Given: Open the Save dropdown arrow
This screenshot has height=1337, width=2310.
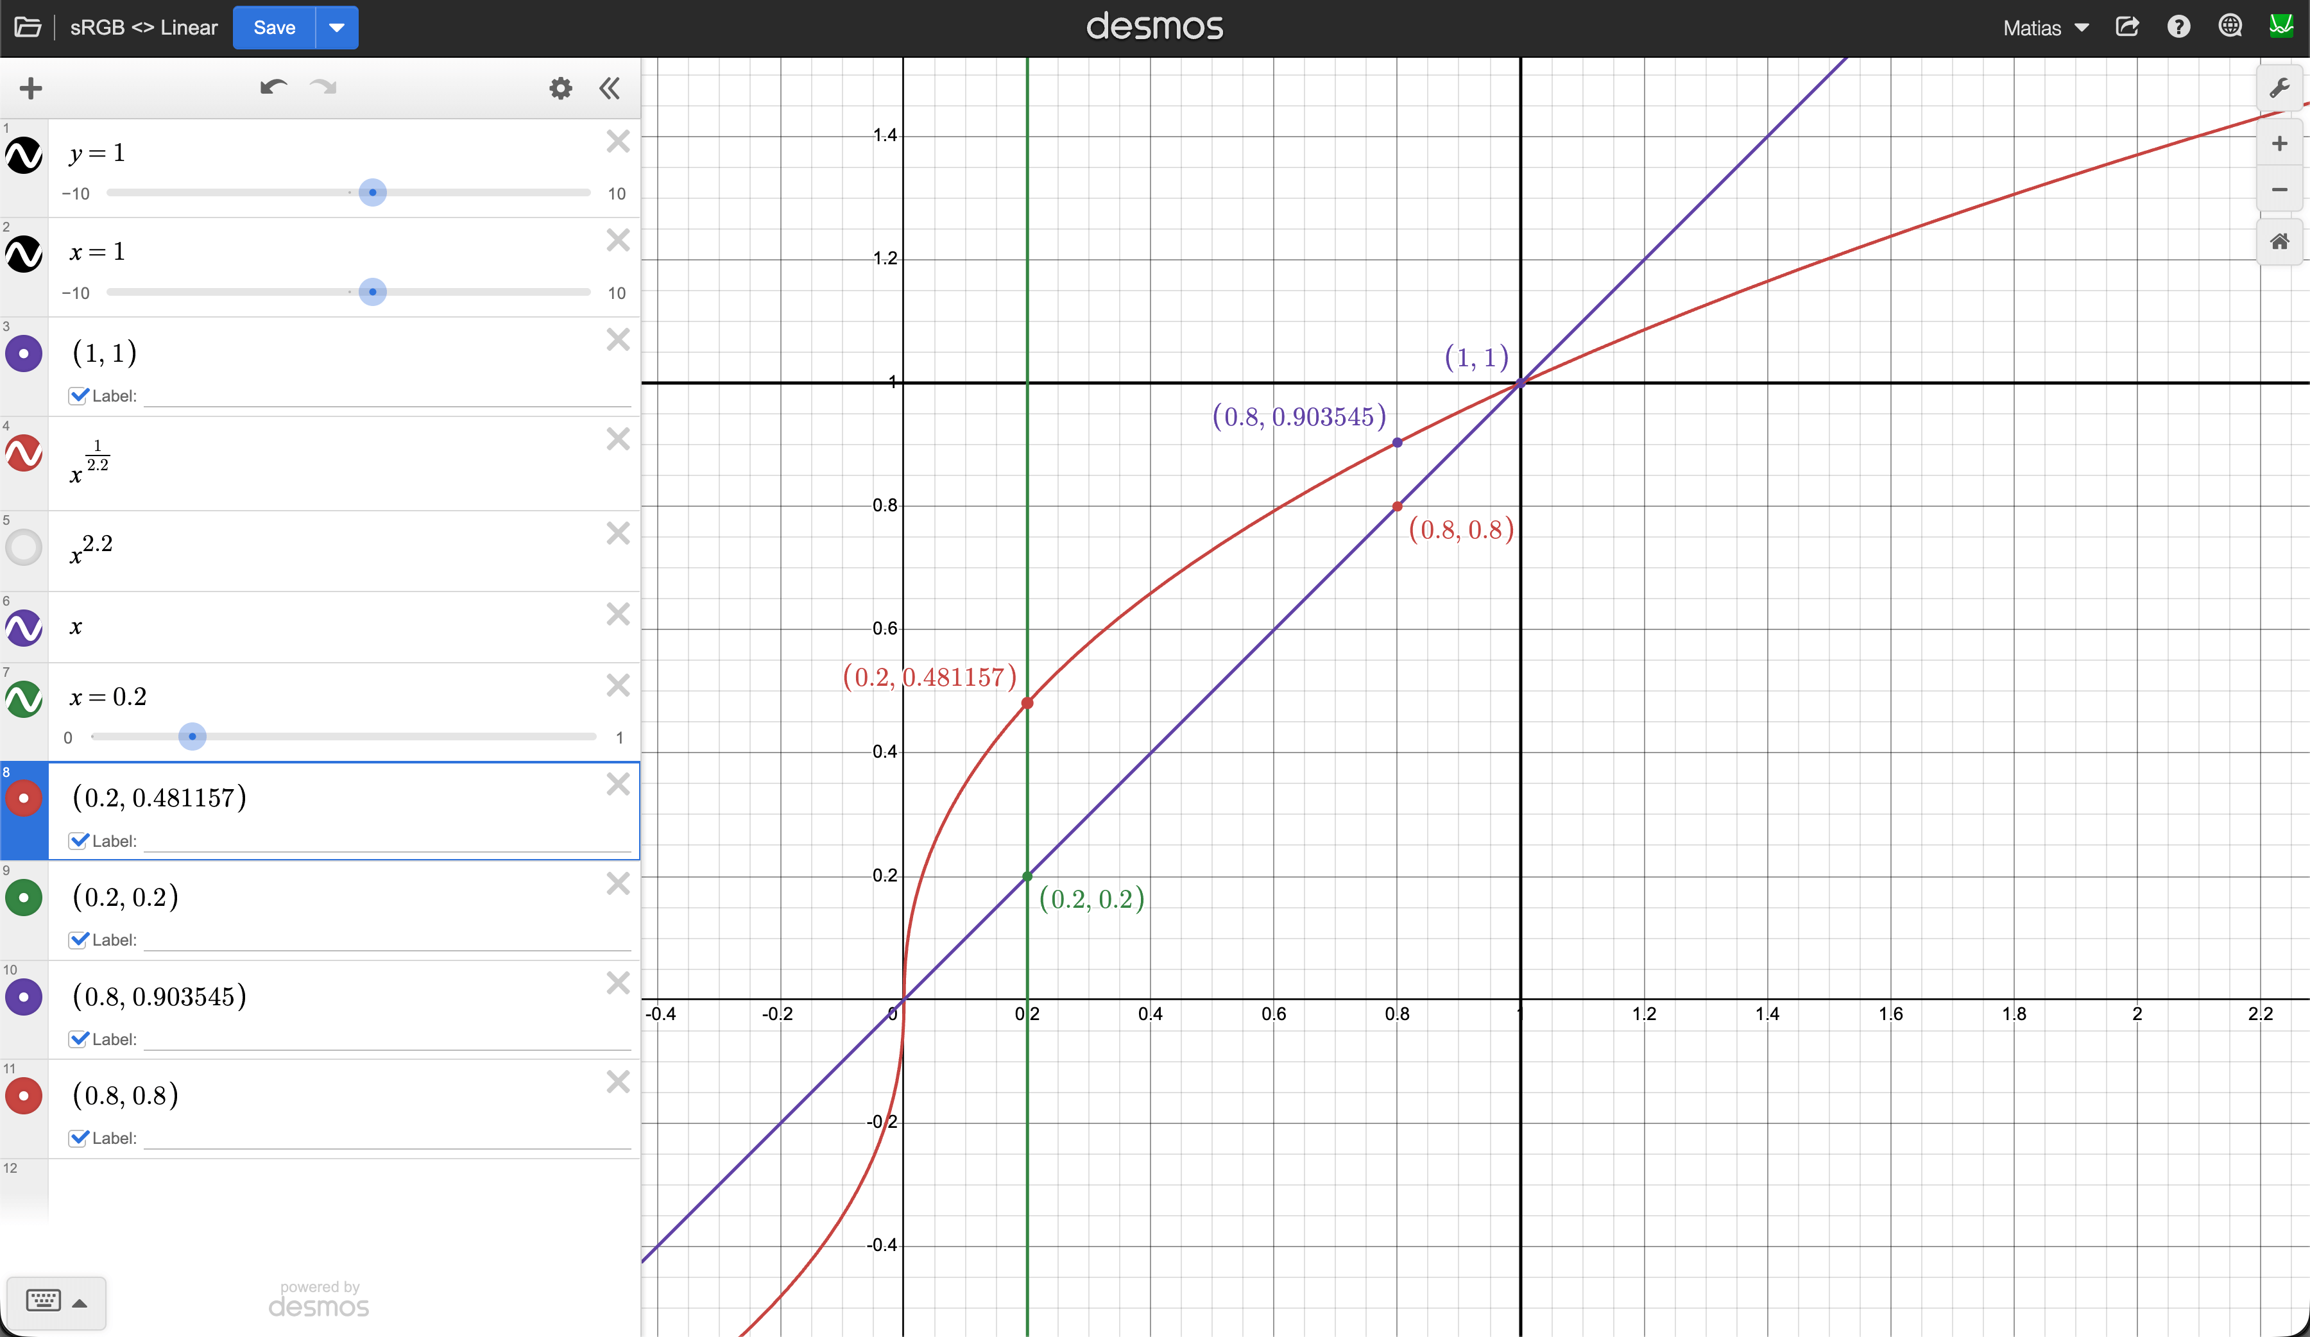Looking at the screenshot, I should pos(336,26).
